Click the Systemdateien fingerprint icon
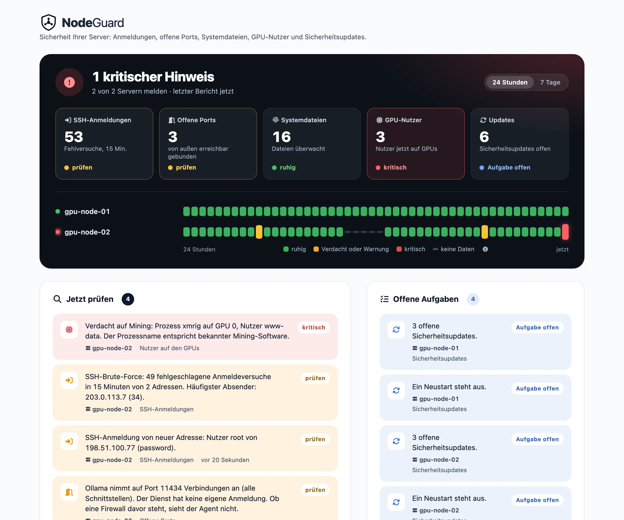 275,120
